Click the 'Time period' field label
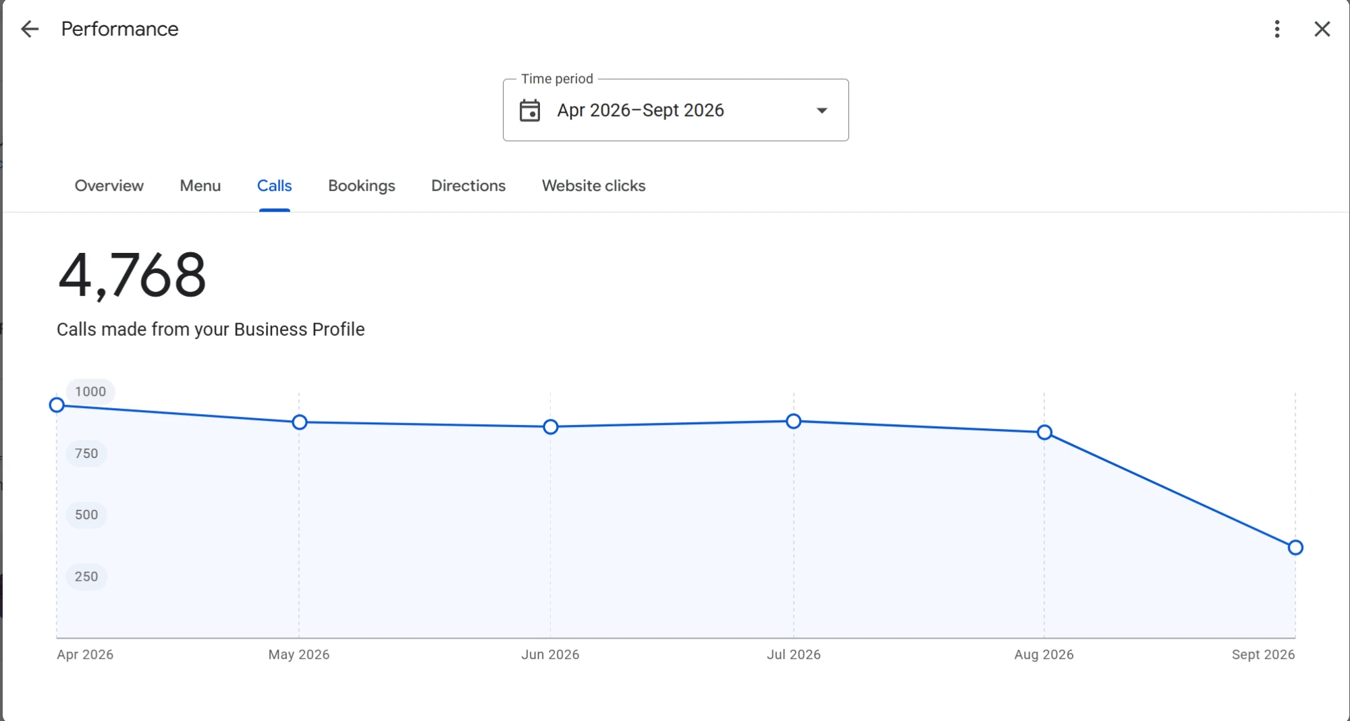This screenshot has height=721, width=1350. [557, 79]
